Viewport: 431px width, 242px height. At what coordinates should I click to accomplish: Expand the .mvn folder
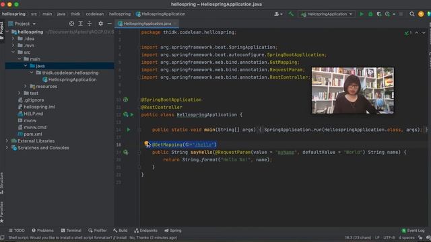point(13,46)
